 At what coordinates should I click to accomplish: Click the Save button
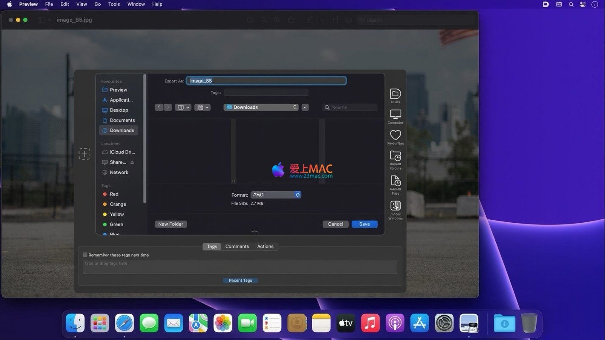click(x=365, y=224)
